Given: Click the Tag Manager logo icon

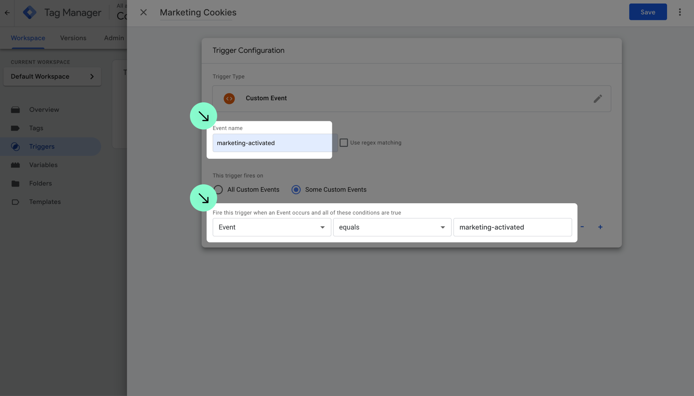Looking at the screenshot, I should click(x=29, y=13).
